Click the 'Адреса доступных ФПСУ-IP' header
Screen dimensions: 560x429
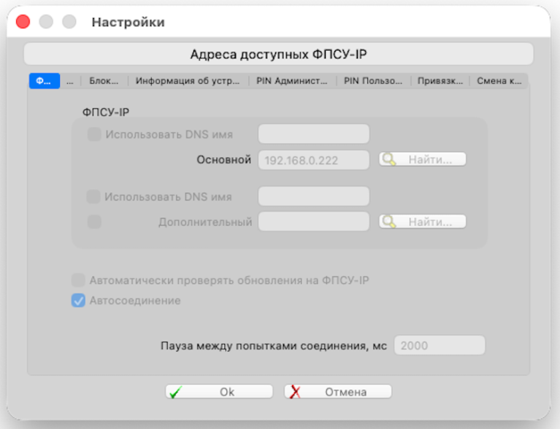click(279, 54)
